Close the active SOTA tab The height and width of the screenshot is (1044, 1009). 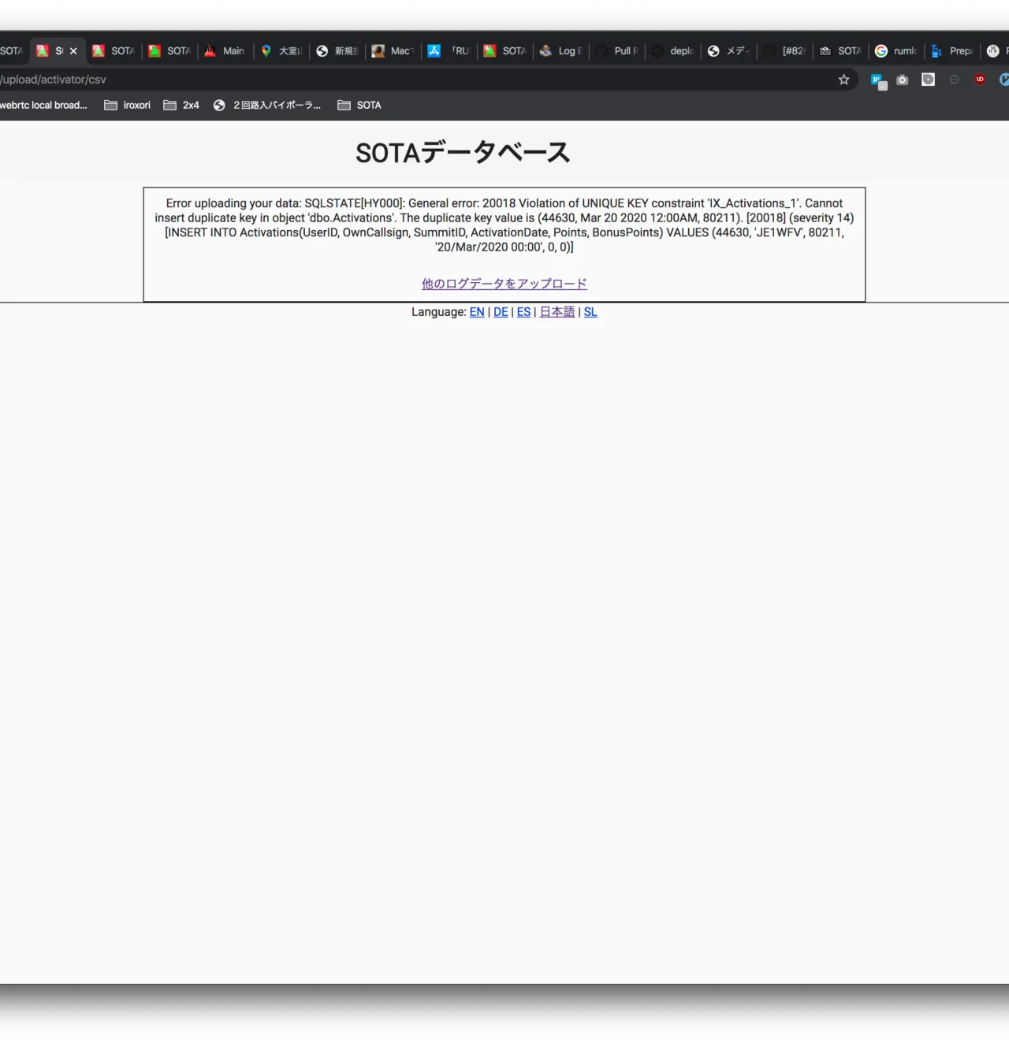[x=73, y=51]
